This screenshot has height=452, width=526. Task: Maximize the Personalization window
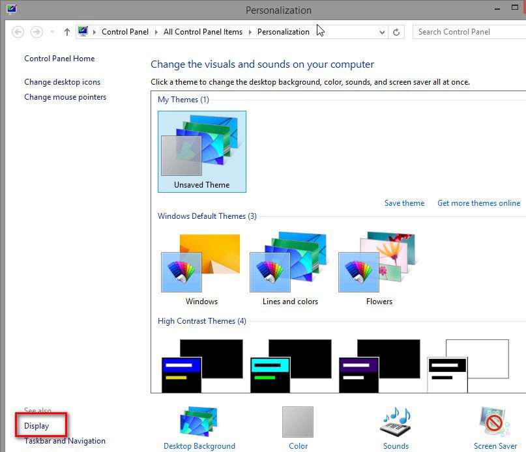click(x=515, y=7)
